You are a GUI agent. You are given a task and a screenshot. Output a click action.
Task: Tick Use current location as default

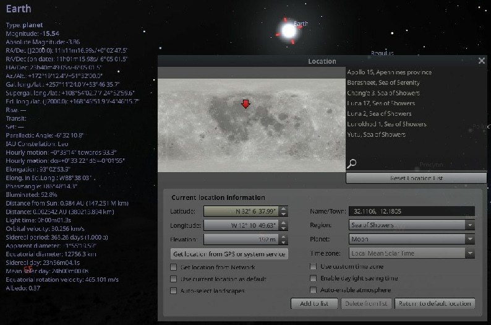pos(174,279)
